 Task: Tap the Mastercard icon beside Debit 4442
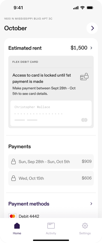tap(12, 216)
